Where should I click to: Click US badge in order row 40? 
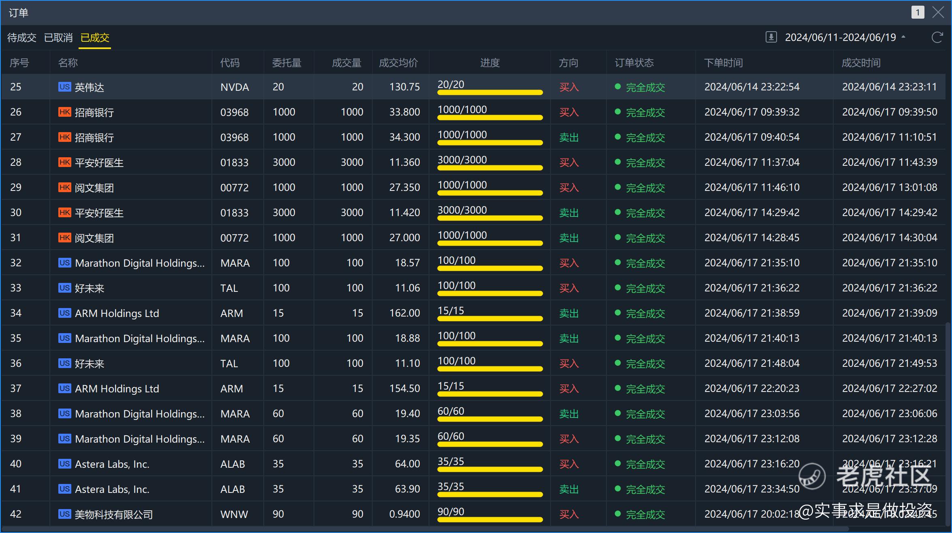click(65, 464)
